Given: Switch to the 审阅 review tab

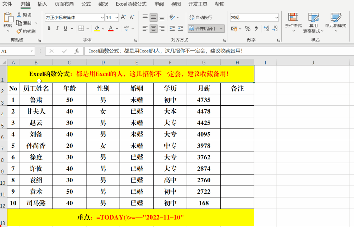Looking at the screenshot, I should pos(159,4).
